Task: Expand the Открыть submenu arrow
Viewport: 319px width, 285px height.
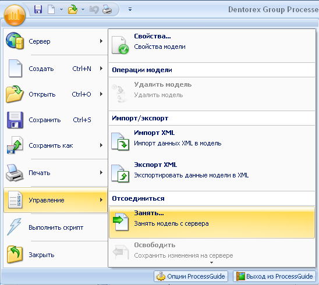Action: tap(101, 94)
